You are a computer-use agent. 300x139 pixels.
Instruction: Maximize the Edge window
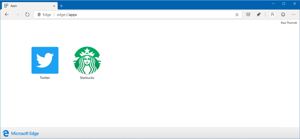pyautogui.click(x=284, y=3)
